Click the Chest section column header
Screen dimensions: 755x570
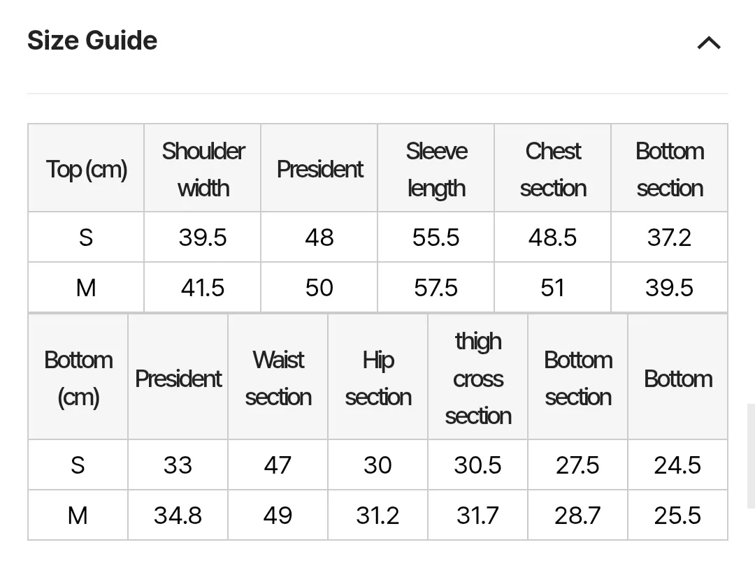coord(553,169)
